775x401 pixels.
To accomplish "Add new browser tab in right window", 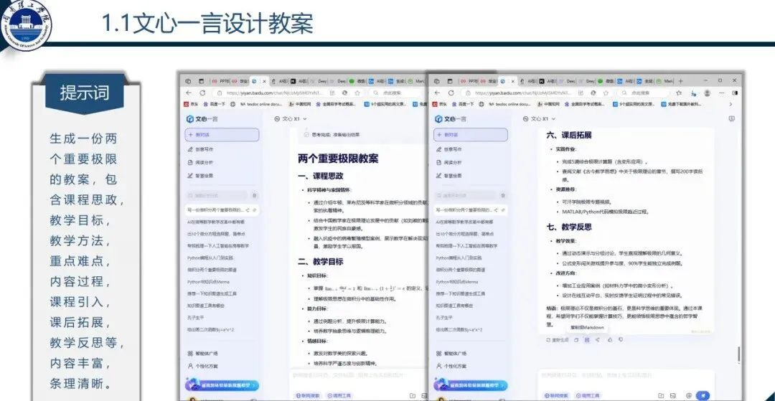I will [680, 81].
